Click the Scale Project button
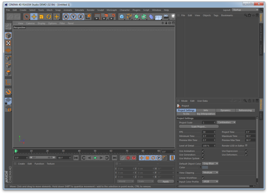The height and width of the screenshot is (194, 268). 199,127
